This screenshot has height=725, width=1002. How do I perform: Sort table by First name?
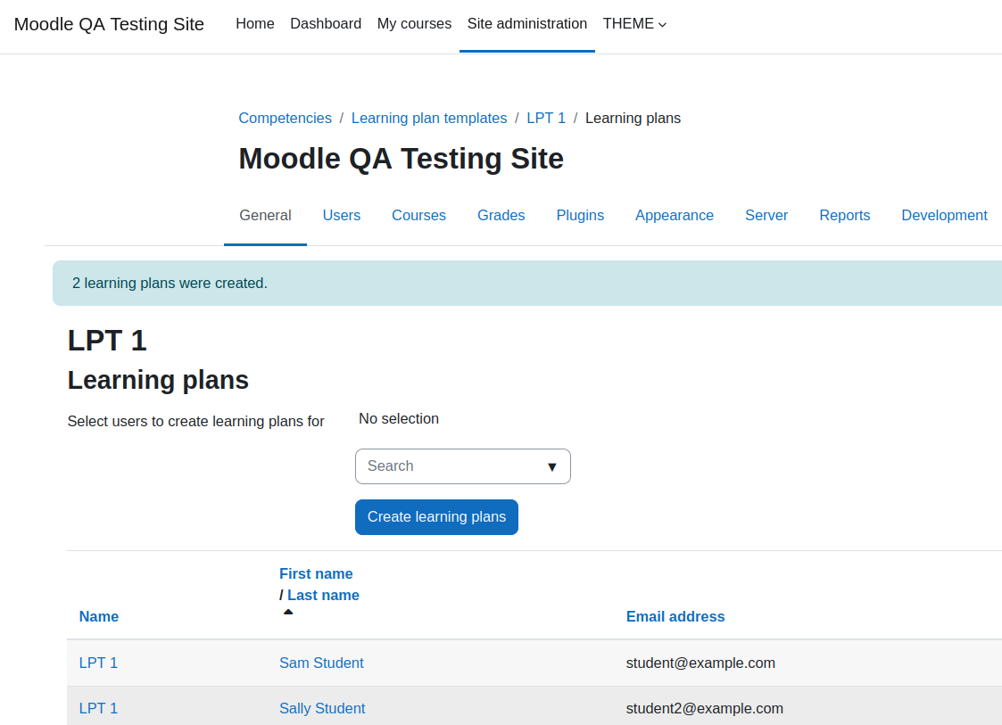coord(316,573)
